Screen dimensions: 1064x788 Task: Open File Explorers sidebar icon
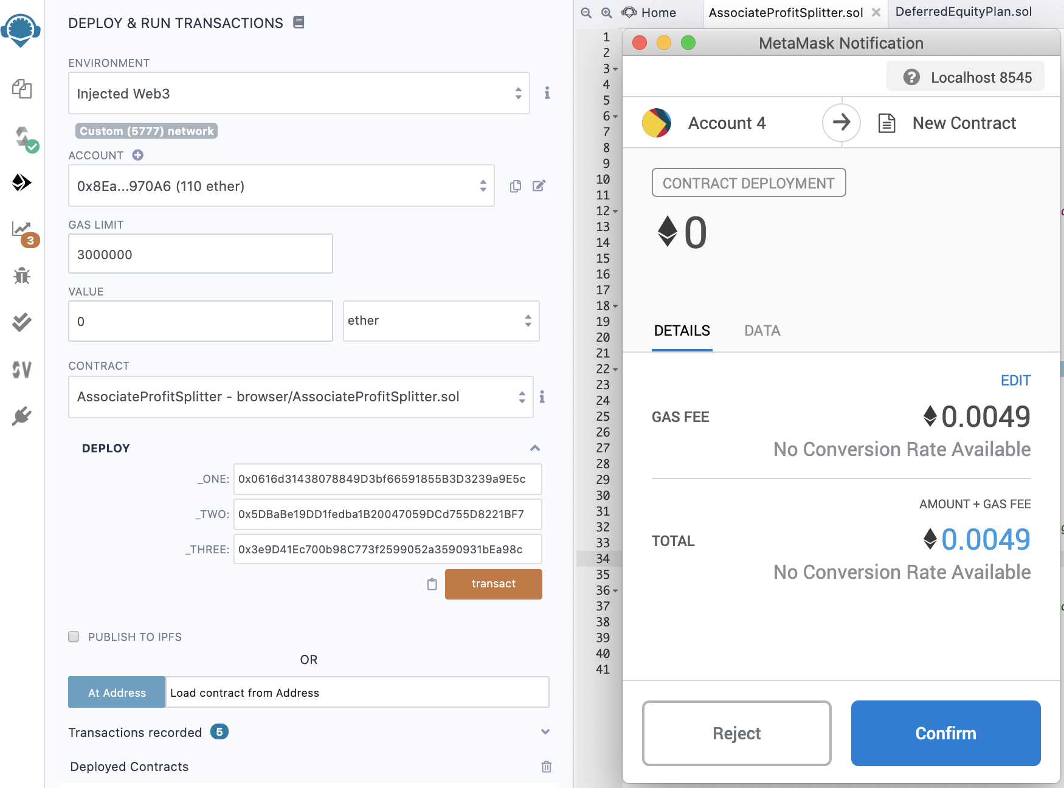(x=22, y=89)
